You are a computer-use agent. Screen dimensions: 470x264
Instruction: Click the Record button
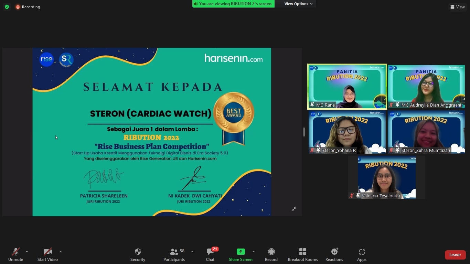tap(271, 255)
